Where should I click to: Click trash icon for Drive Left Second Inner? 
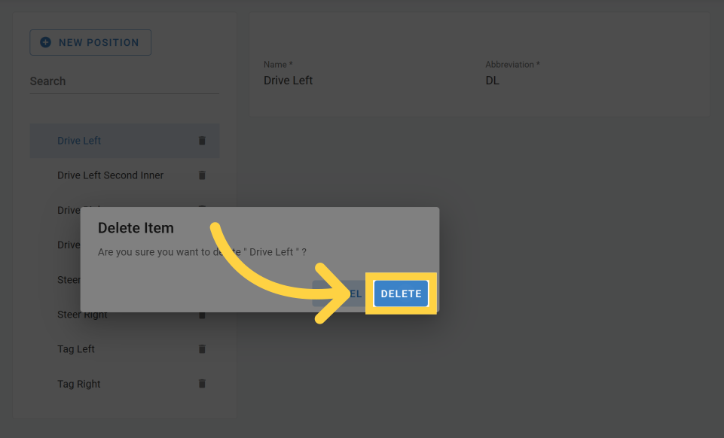(x=202, y=175)
